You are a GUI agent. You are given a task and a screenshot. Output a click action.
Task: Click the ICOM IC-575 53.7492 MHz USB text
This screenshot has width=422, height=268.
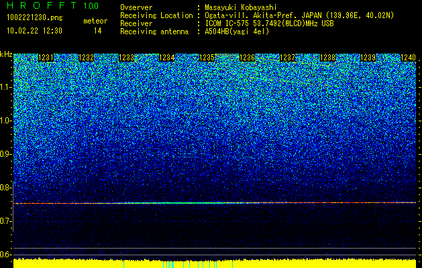coord(269,23)
